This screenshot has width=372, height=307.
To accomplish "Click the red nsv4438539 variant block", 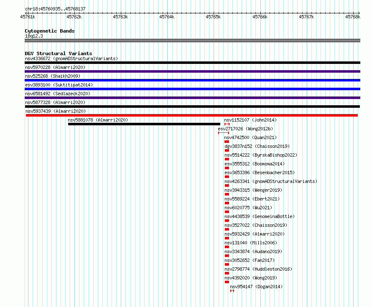I will [227, 221].
